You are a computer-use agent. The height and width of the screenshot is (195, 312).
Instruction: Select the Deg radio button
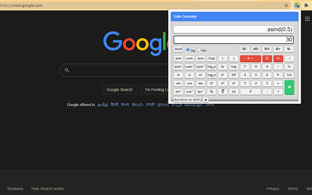[x=188, y=50]
